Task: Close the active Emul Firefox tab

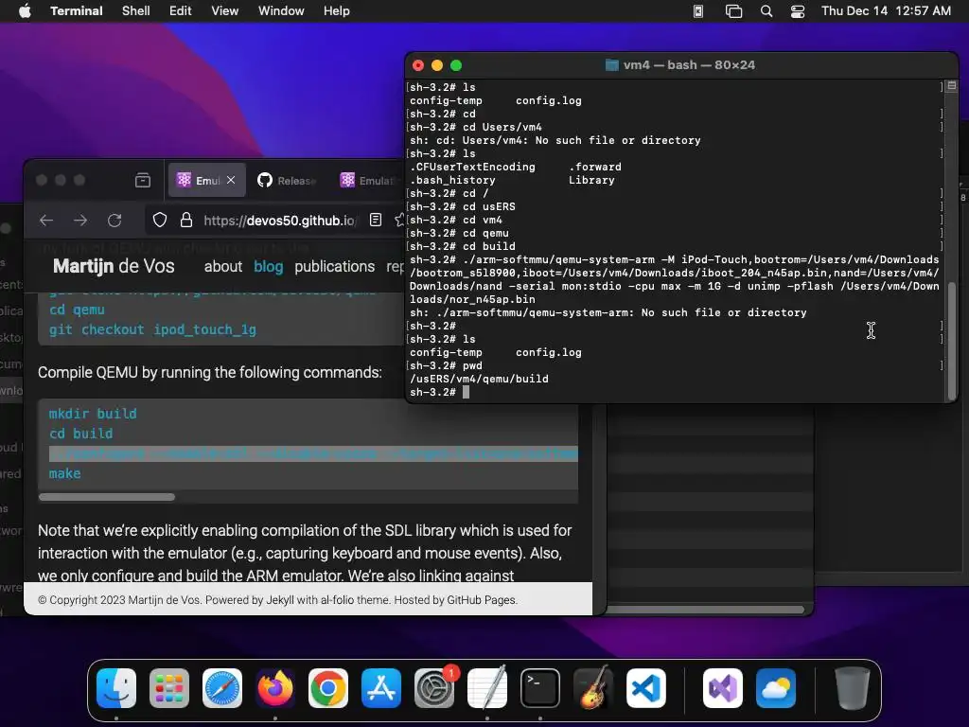Action: pyautogui.click(x=231, y=180)
